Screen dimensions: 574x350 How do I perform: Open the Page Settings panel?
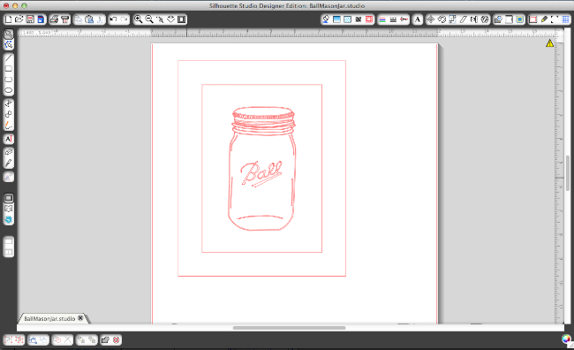(533, 19)
